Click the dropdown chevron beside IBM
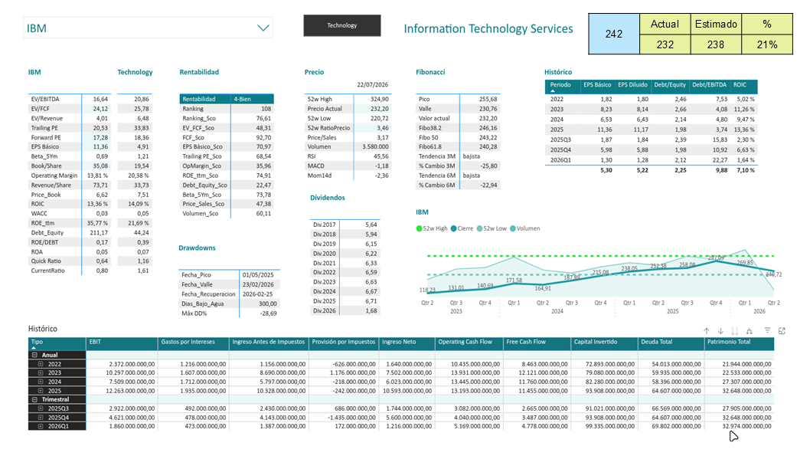 (x=263, y=28)
